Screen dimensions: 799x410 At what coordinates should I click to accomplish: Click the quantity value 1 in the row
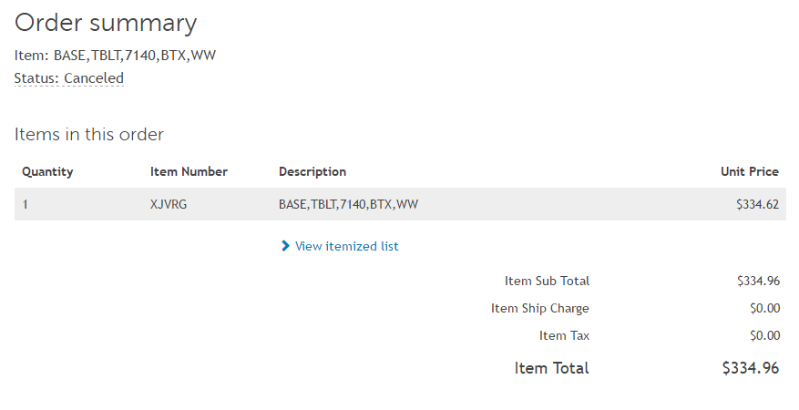pos(26,204)
